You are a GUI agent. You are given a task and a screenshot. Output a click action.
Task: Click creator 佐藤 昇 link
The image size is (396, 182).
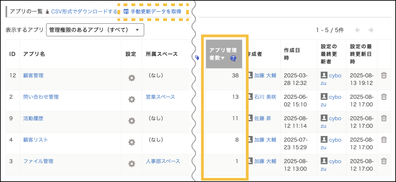click(263, 118)
